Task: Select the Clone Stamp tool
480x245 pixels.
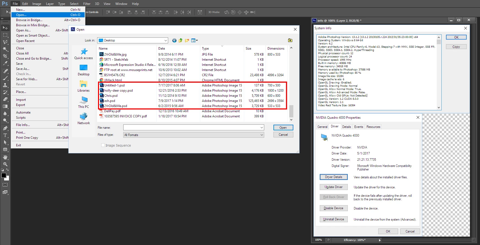Action: 5,85
